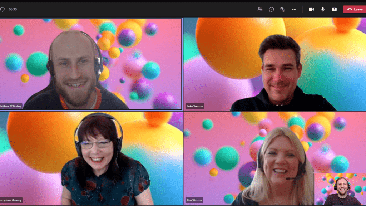Select Luke Weston's video tile

(x=274, y=64)
